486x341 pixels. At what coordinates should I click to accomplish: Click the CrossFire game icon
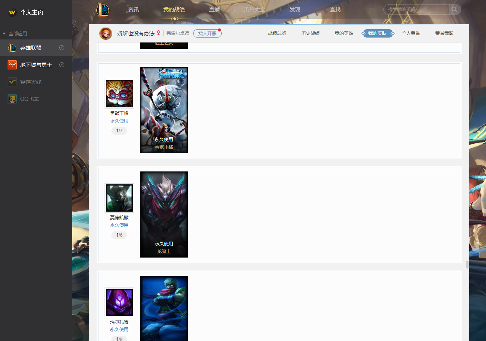point(12,82)
